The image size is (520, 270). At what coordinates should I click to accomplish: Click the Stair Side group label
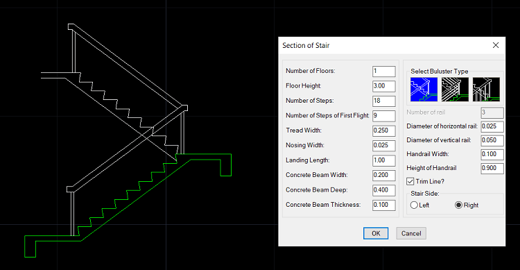coord(425,193)
